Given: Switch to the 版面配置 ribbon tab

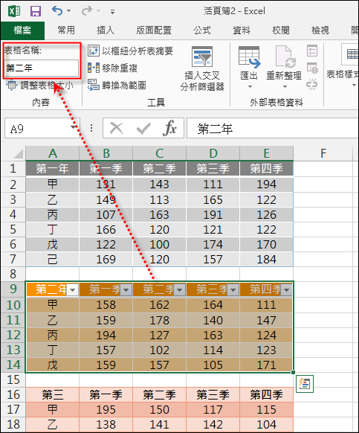Looking at the screenshot, I should click(154, 30).
